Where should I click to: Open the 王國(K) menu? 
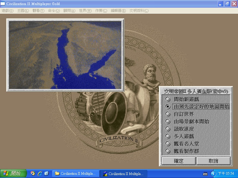pyautogui.click(x=23, y=11)
